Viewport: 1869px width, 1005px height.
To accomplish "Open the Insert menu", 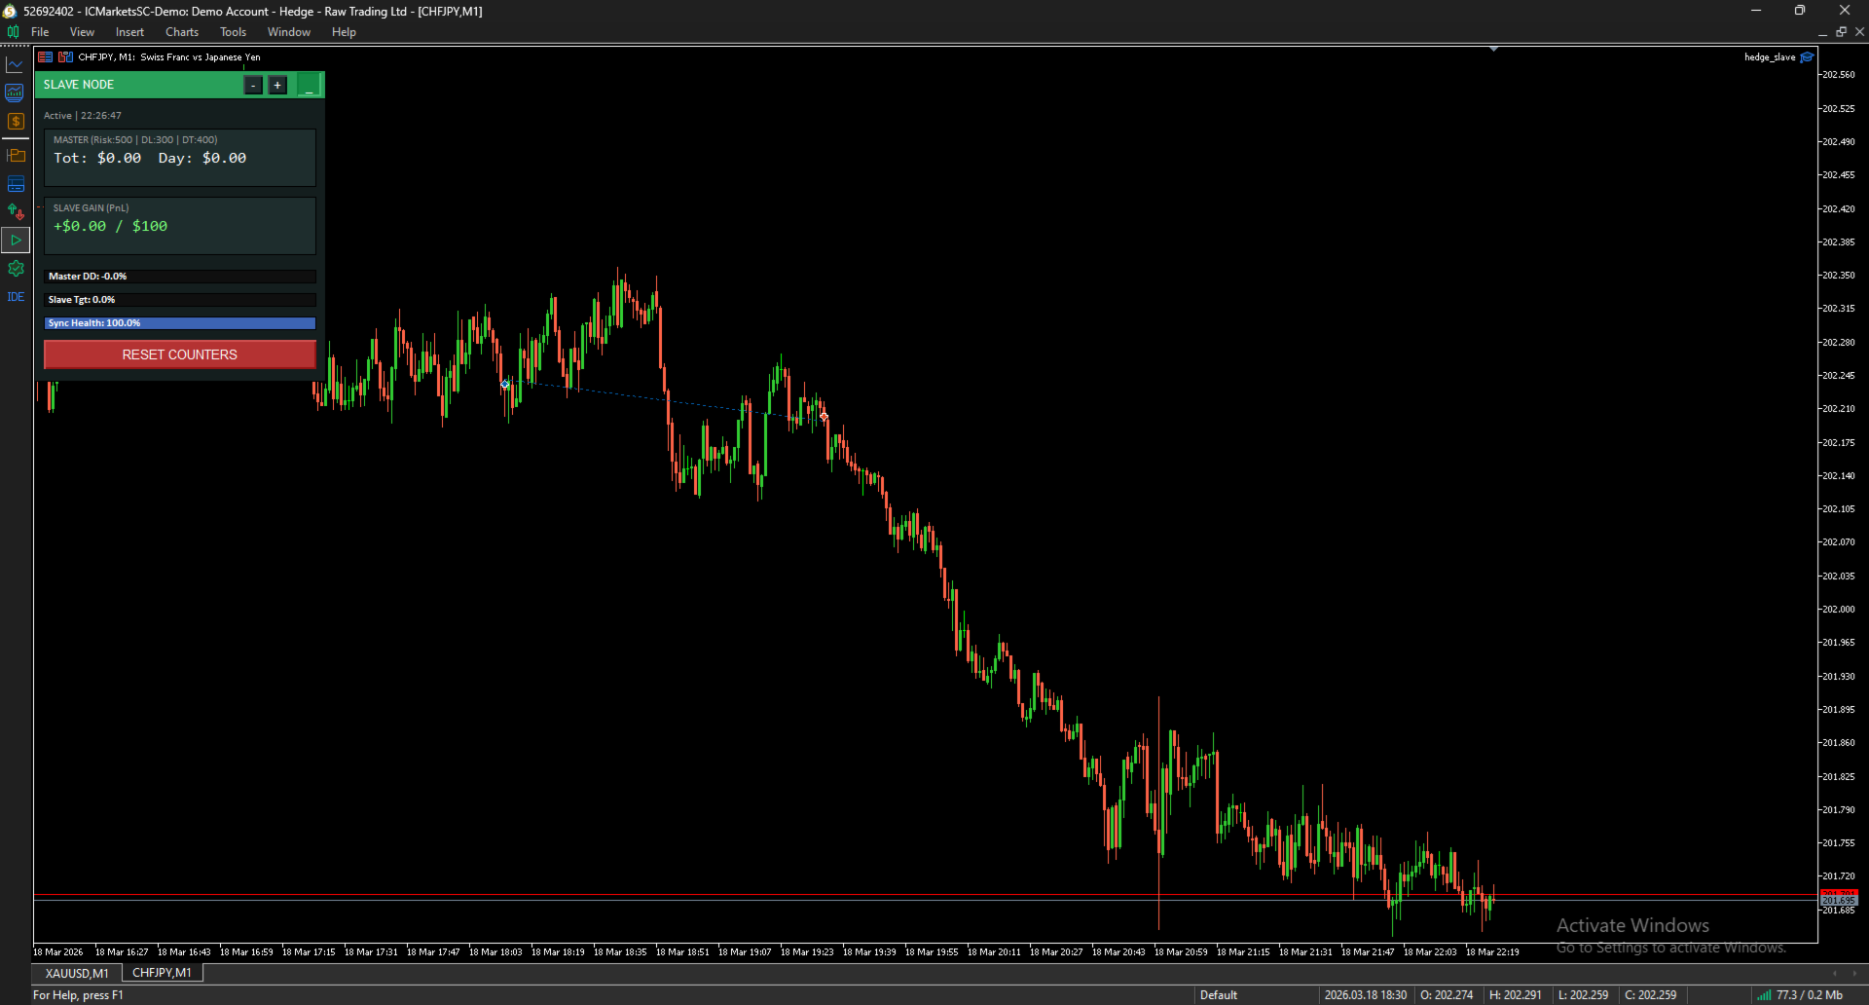I will (x=129, y=32).
